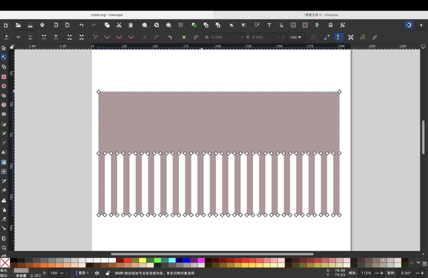Make selected segments straight lines

coord(144,37)
